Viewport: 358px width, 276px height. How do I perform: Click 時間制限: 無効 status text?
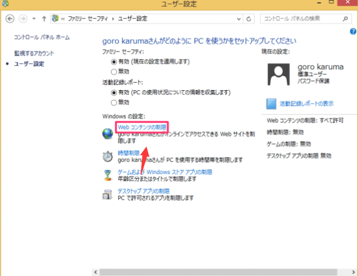click(285, 132)
